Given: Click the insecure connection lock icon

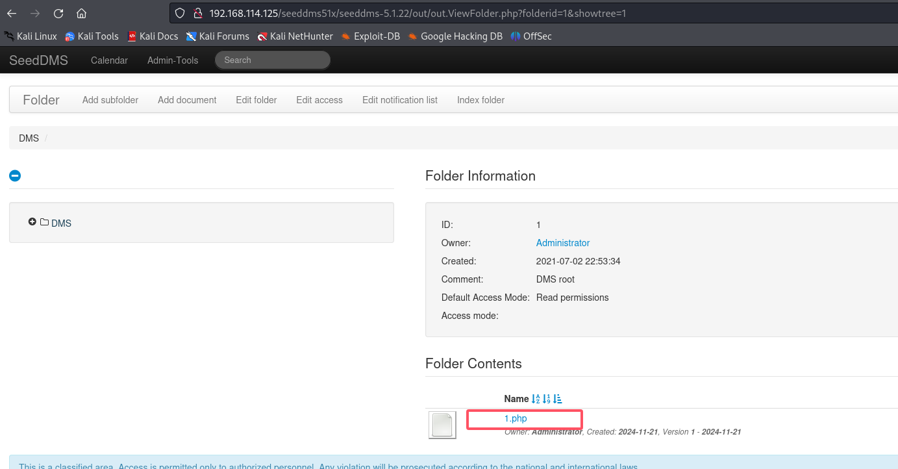Looking at the screenshot, I should coord(199,13).
